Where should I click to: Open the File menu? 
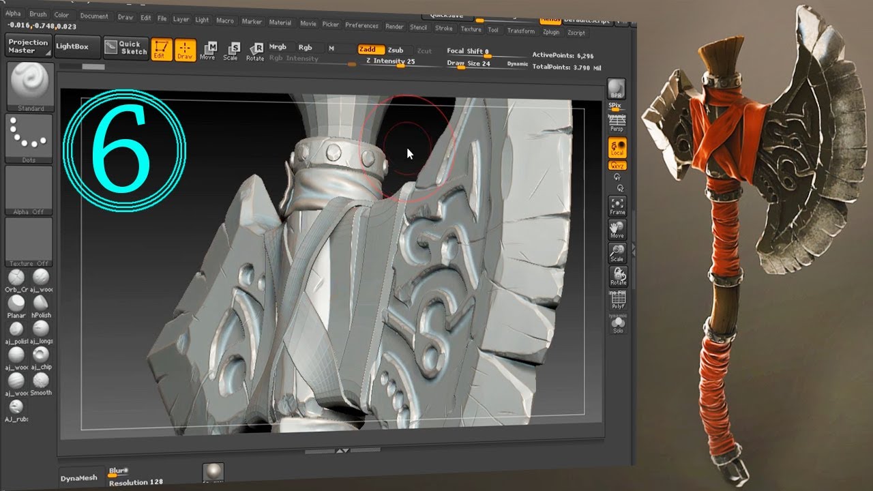click(x=162, y=18)
